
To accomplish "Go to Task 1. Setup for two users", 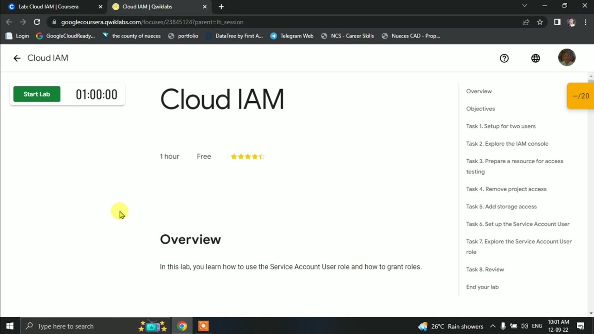I will [501, 126].
